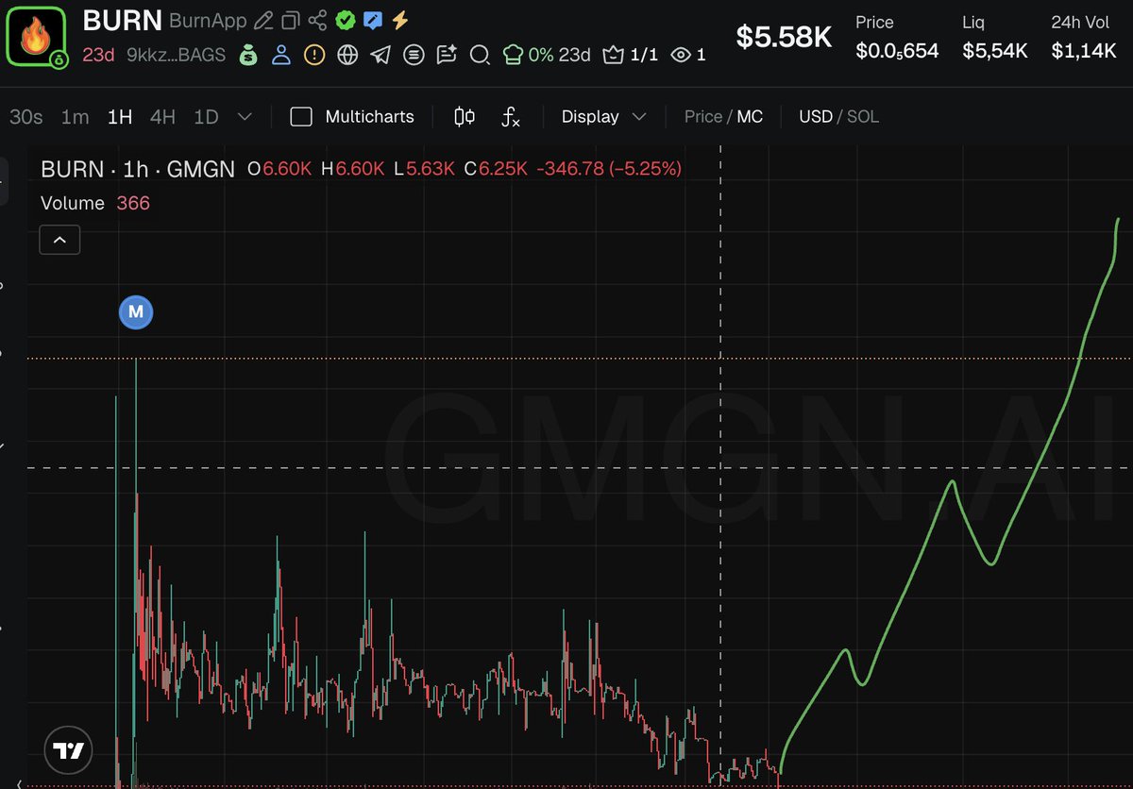
Task: Open the fx indicators icon
Action: 511,117
